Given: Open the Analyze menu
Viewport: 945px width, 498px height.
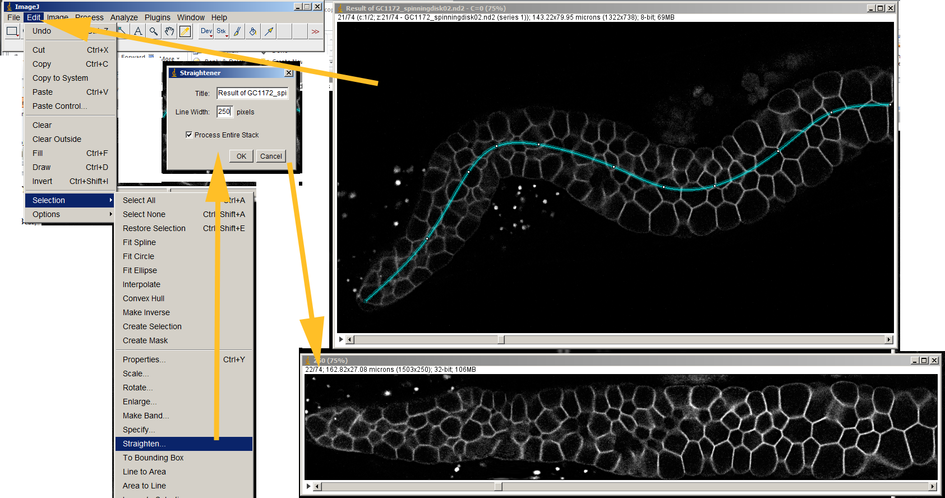Looking at the screenshot, I should [x=124, y=17].
